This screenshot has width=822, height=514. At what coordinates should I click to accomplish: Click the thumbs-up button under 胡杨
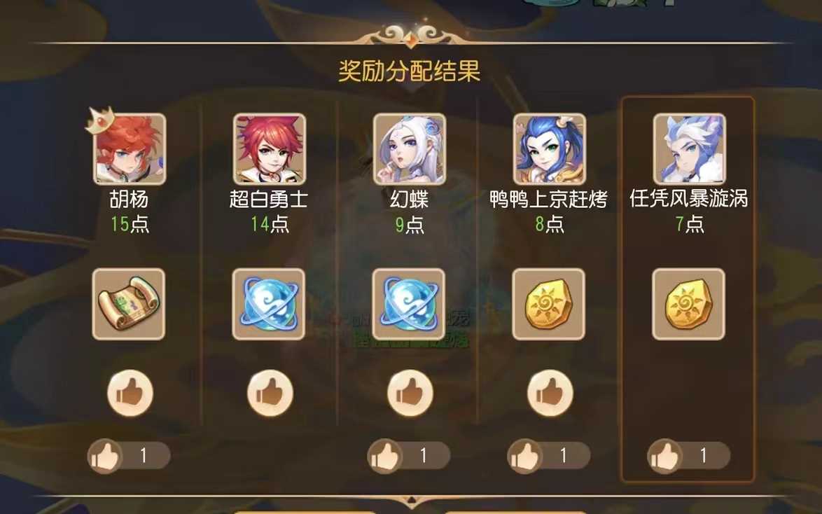pyautogui.click(x=130, y=393)
